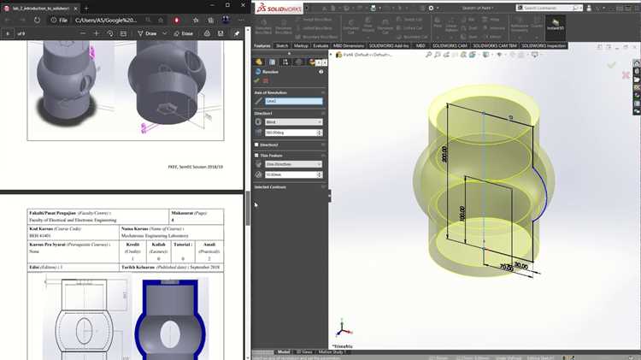641x360 pixels.
Task: Click the SolidWorks logo
Action: tap(279, 9)
